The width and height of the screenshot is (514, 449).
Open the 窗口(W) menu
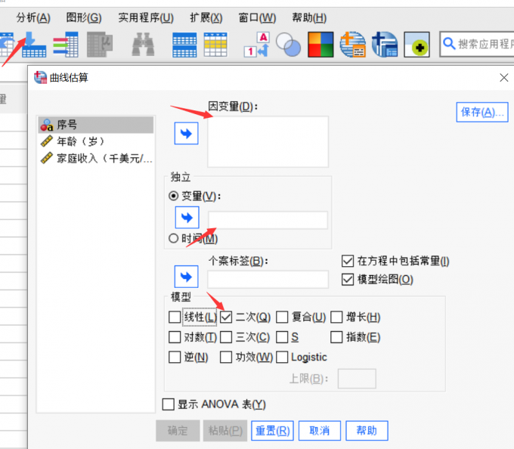coord(257,17)
